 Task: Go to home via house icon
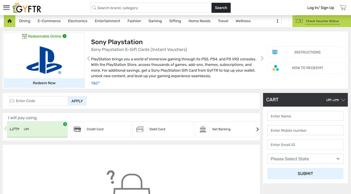point(10,21)
